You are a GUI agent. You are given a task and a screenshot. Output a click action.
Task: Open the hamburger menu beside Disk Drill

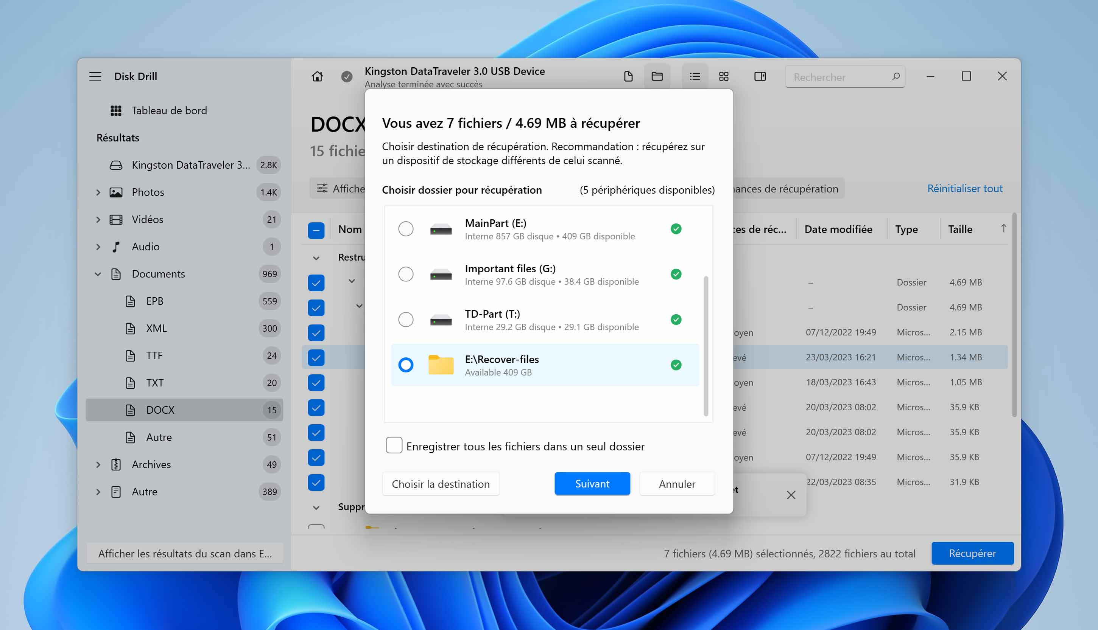(x=95, y=77)
